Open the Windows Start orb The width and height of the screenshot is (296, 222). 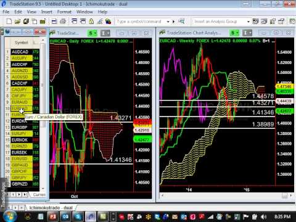tap(9, 216)
